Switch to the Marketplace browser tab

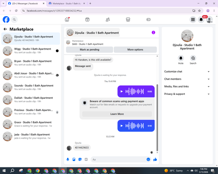click(67, 3)
